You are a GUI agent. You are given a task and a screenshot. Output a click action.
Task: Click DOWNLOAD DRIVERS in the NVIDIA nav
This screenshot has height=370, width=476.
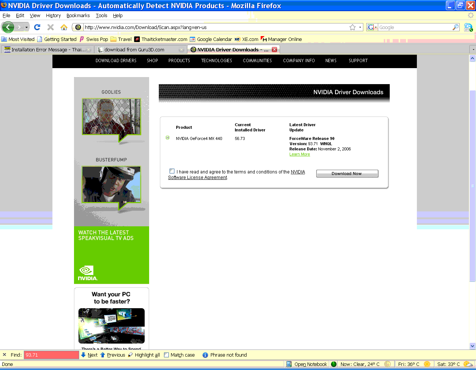[x=116, y=61]
